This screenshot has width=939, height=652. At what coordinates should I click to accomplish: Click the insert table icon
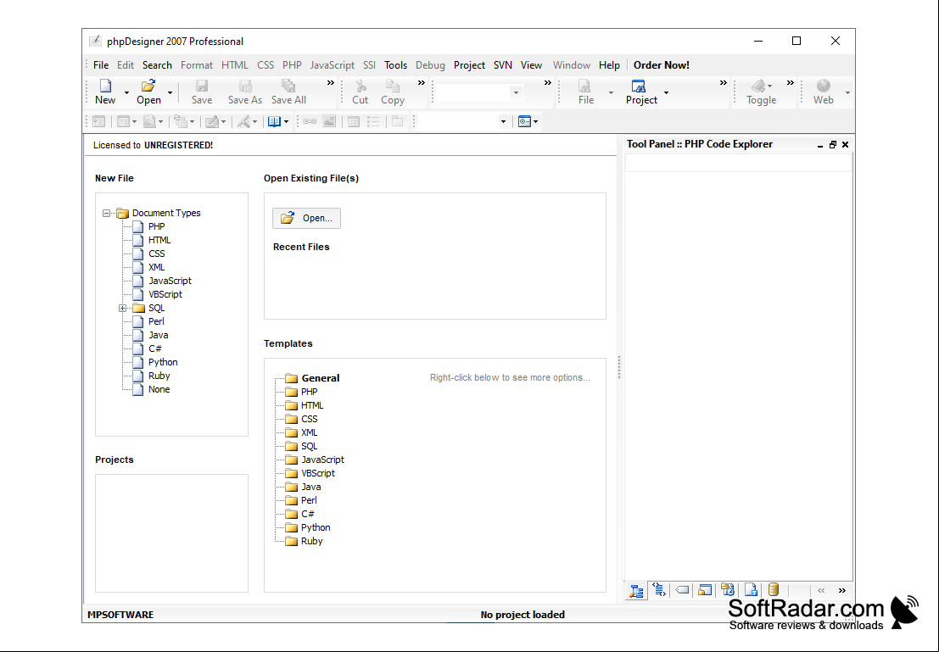point(354,121)
